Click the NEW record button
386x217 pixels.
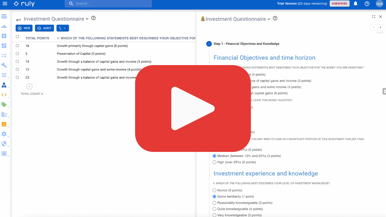click(24, 28)
